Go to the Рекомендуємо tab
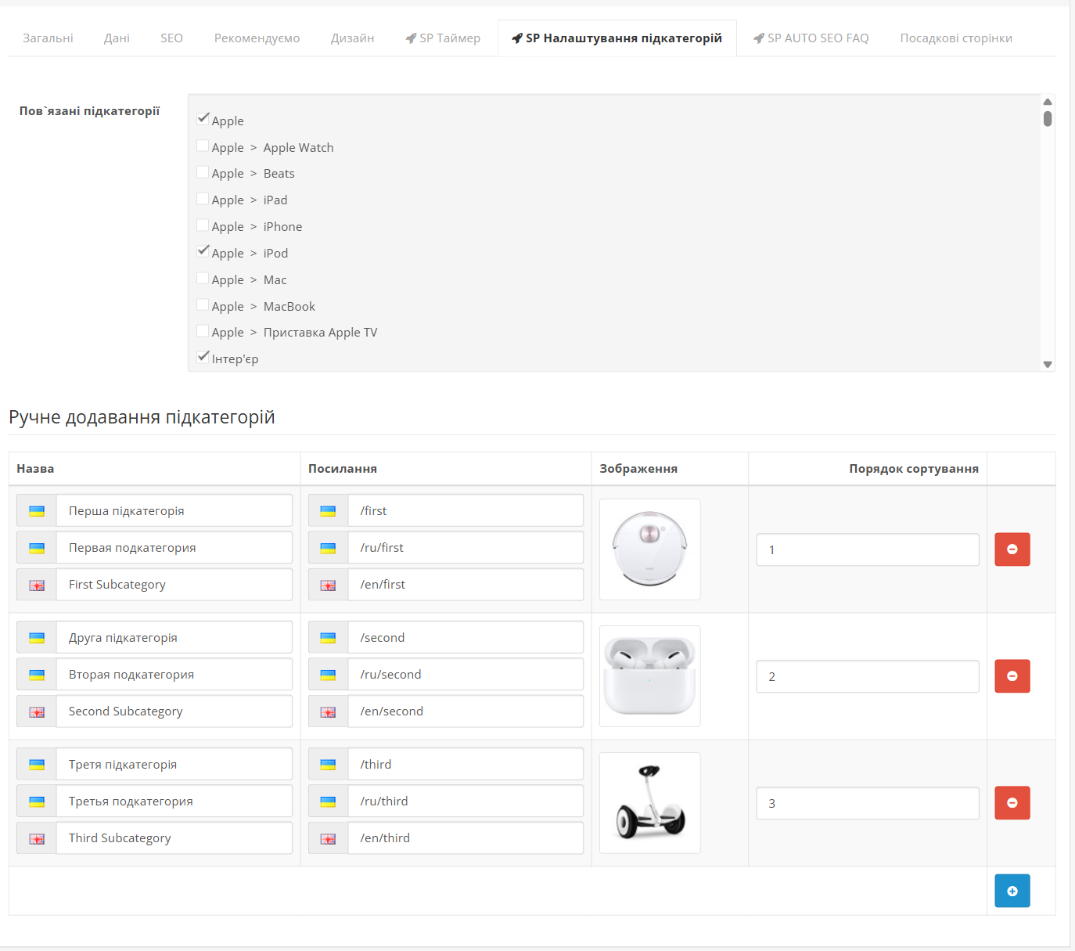This screenshot has height=951, width=1075. pos(257,38)
